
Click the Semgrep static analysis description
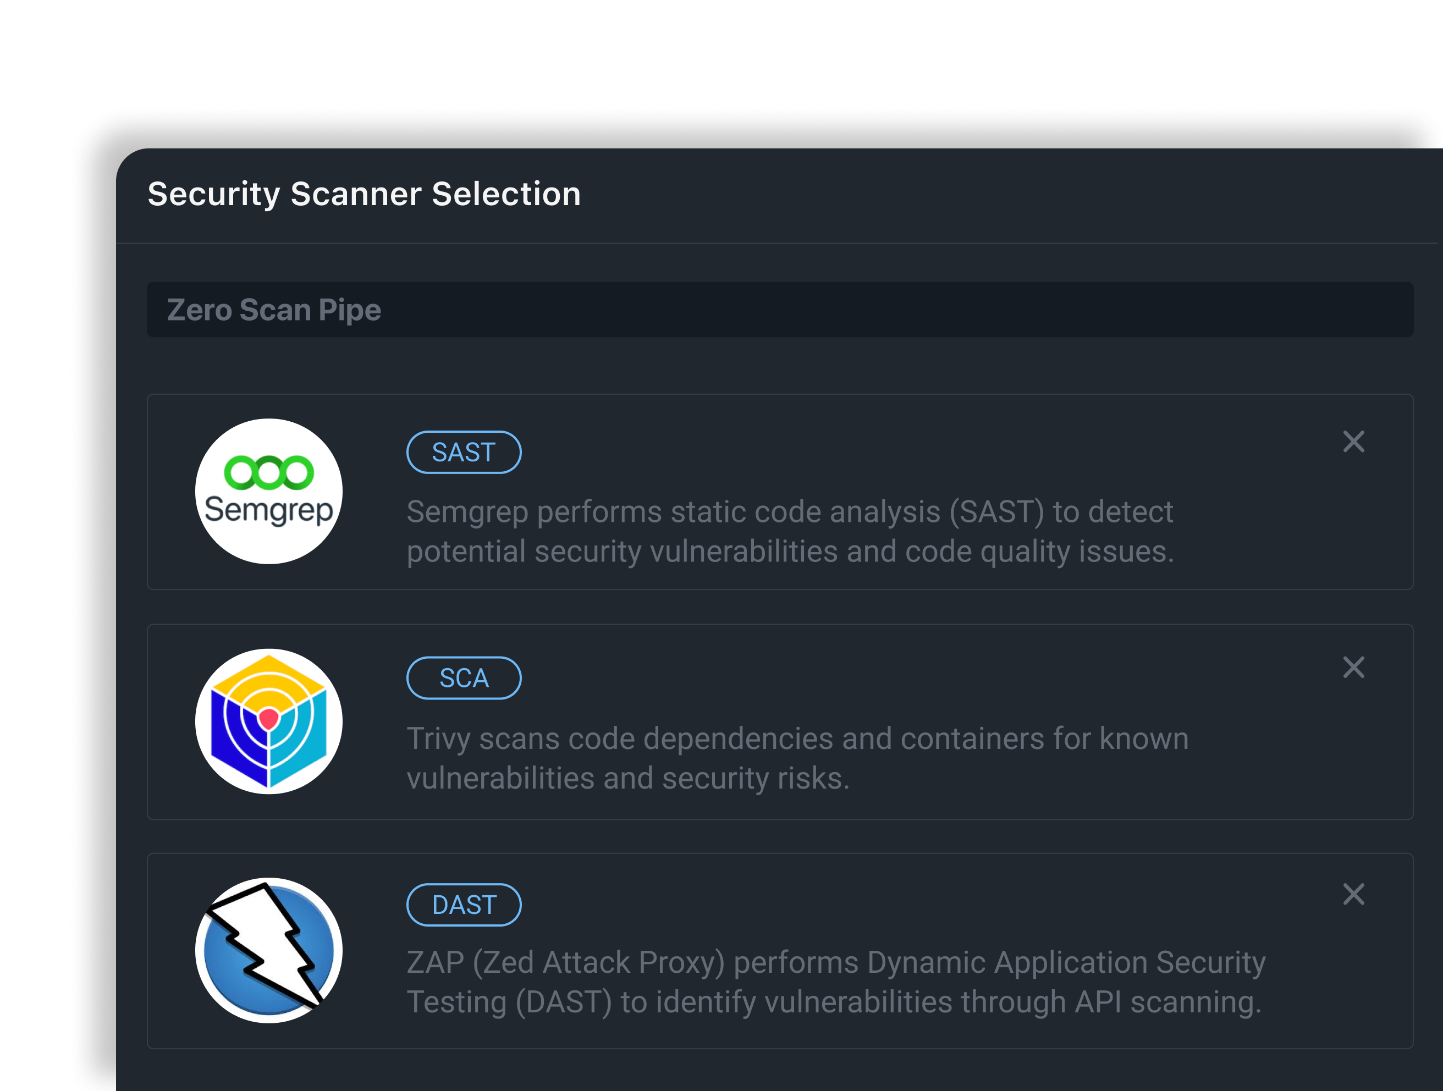coord(789,531)
